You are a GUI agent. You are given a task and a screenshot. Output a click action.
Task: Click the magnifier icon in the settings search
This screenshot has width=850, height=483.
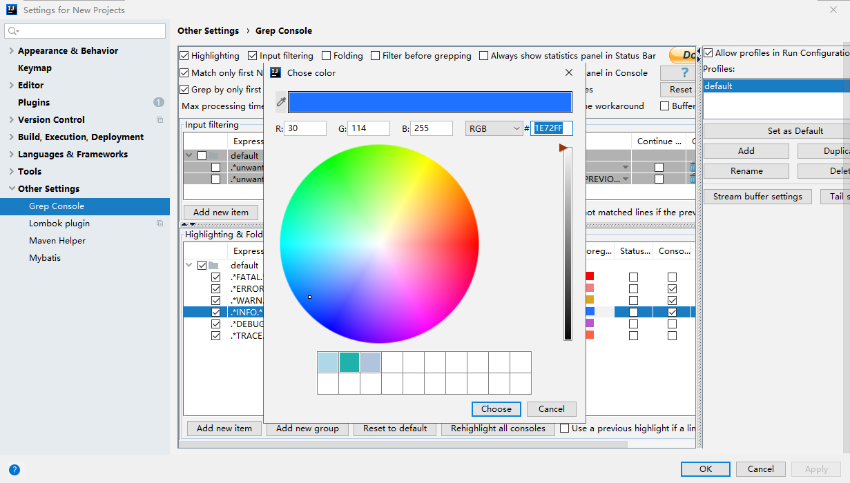click(x=13, y=31)
